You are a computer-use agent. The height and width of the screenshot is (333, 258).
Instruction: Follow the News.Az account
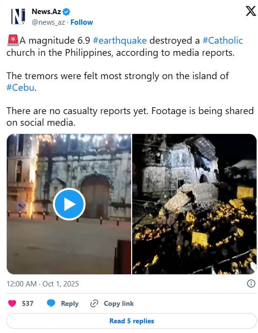point(82,22)
